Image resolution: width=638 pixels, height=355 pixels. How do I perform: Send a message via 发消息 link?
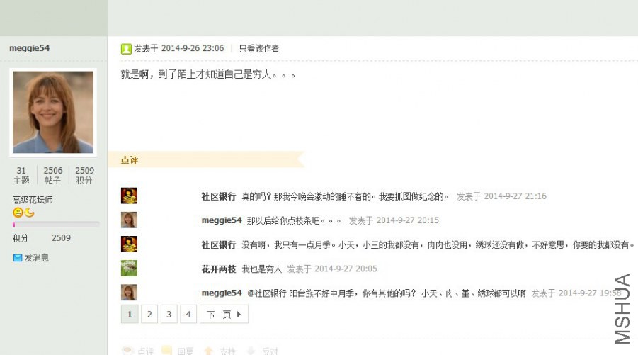pyautogui.click(x=36, y=258)
